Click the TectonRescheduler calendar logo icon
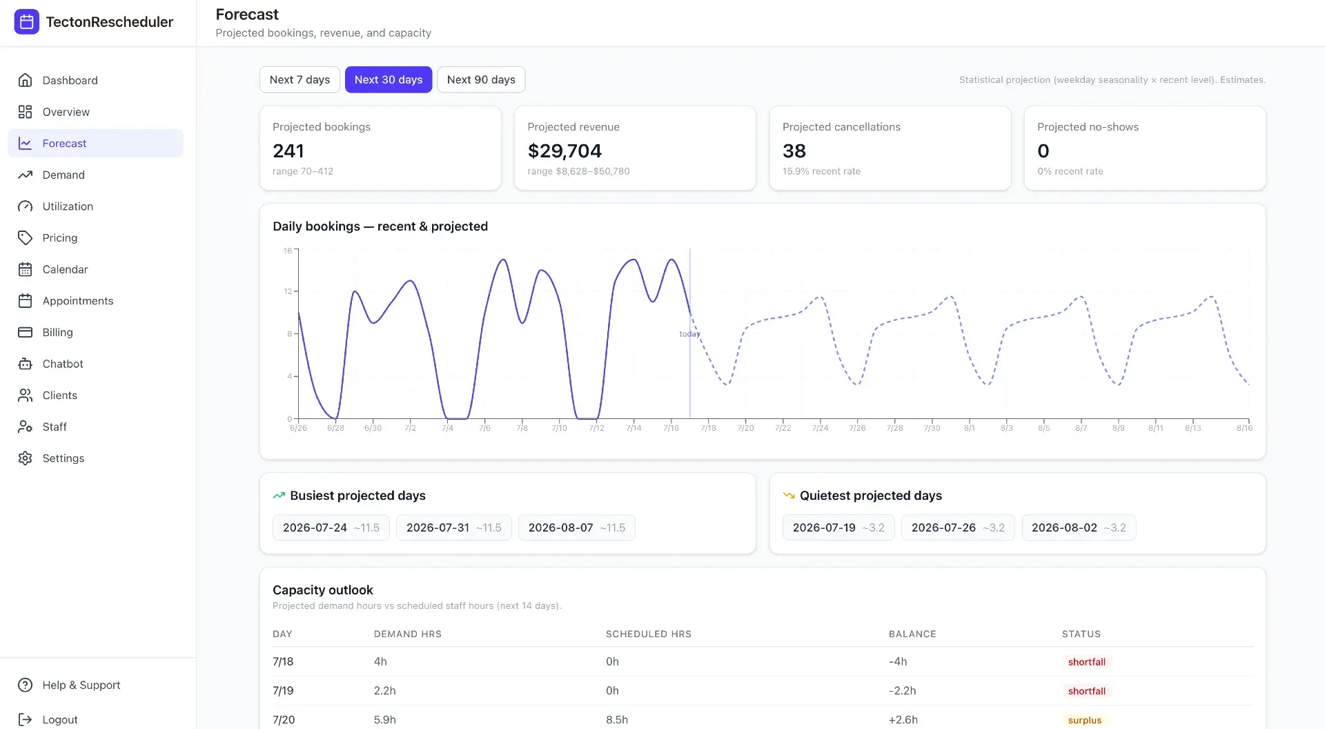This screenshot has height=729, width=1325. [26, 22]
